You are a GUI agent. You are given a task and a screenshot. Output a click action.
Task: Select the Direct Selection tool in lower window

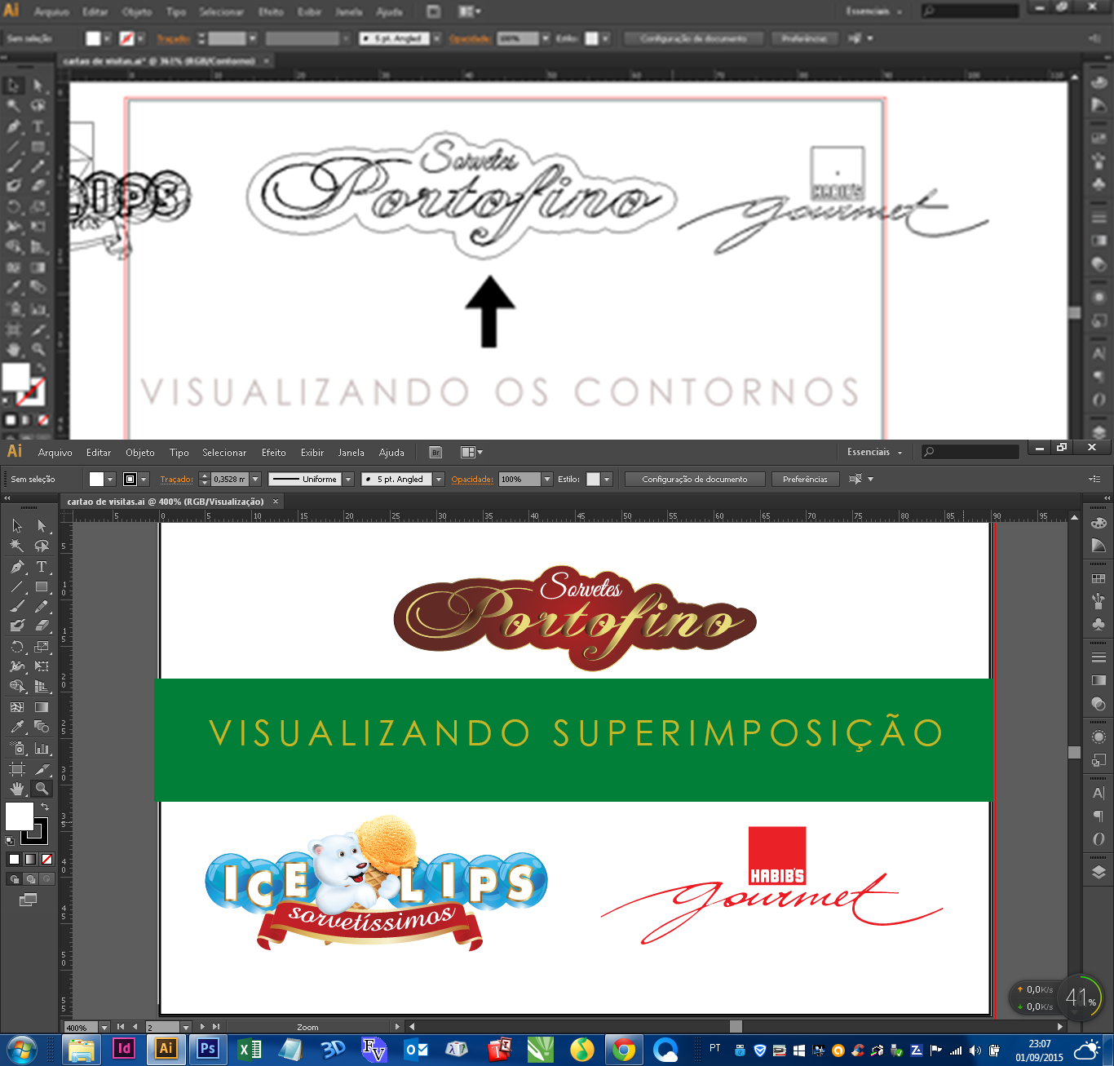point(42,526)
